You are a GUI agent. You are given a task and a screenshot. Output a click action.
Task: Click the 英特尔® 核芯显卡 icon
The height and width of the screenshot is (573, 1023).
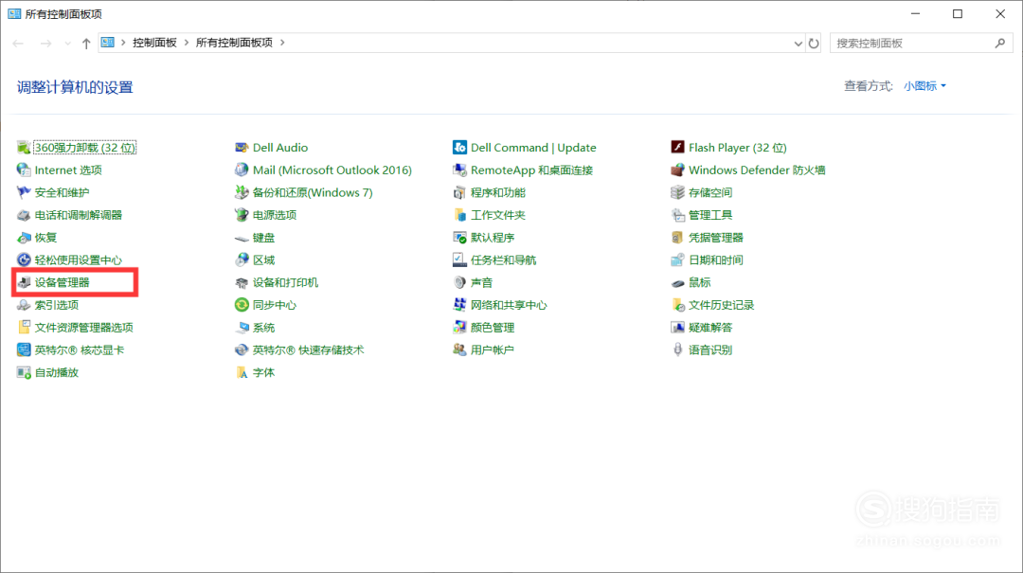pyautogui.click(x=24, y=349)
